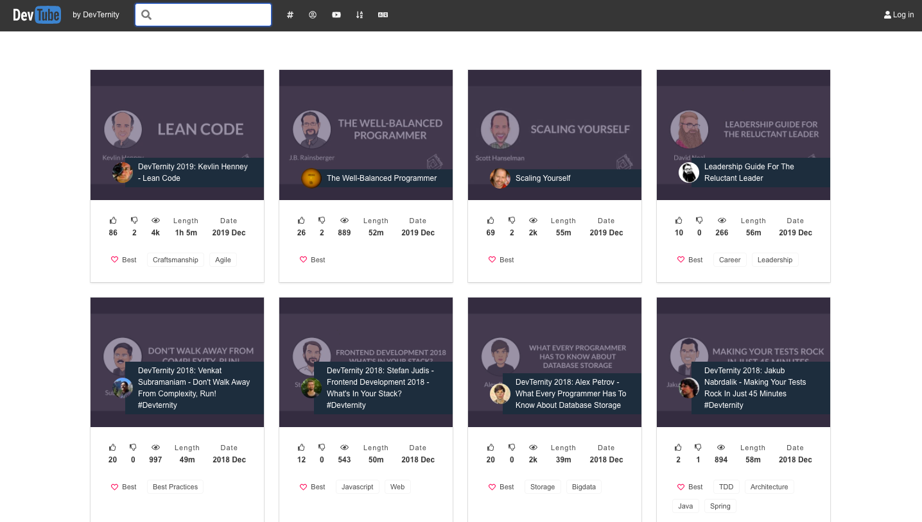Open the A-Z sort order icon
This screenshot has height=522, width=922.
point(360,15)
